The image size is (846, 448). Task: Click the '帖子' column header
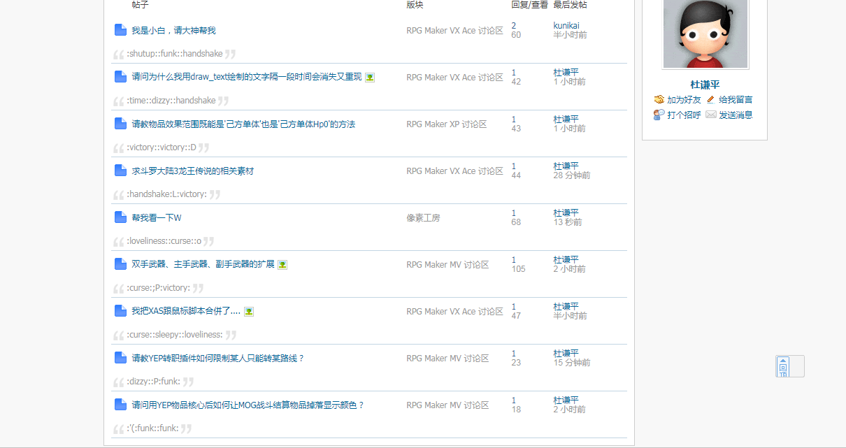click(140, 5)
